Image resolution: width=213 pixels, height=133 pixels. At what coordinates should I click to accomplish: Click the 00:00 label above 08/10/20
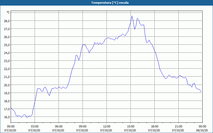point(202,127)
